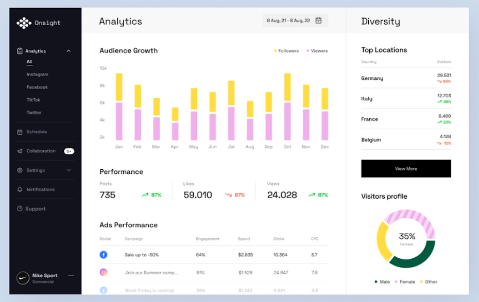Click the Collaboration paper plane icon
This screenshot has width=479, height=302.
(20, 151)
